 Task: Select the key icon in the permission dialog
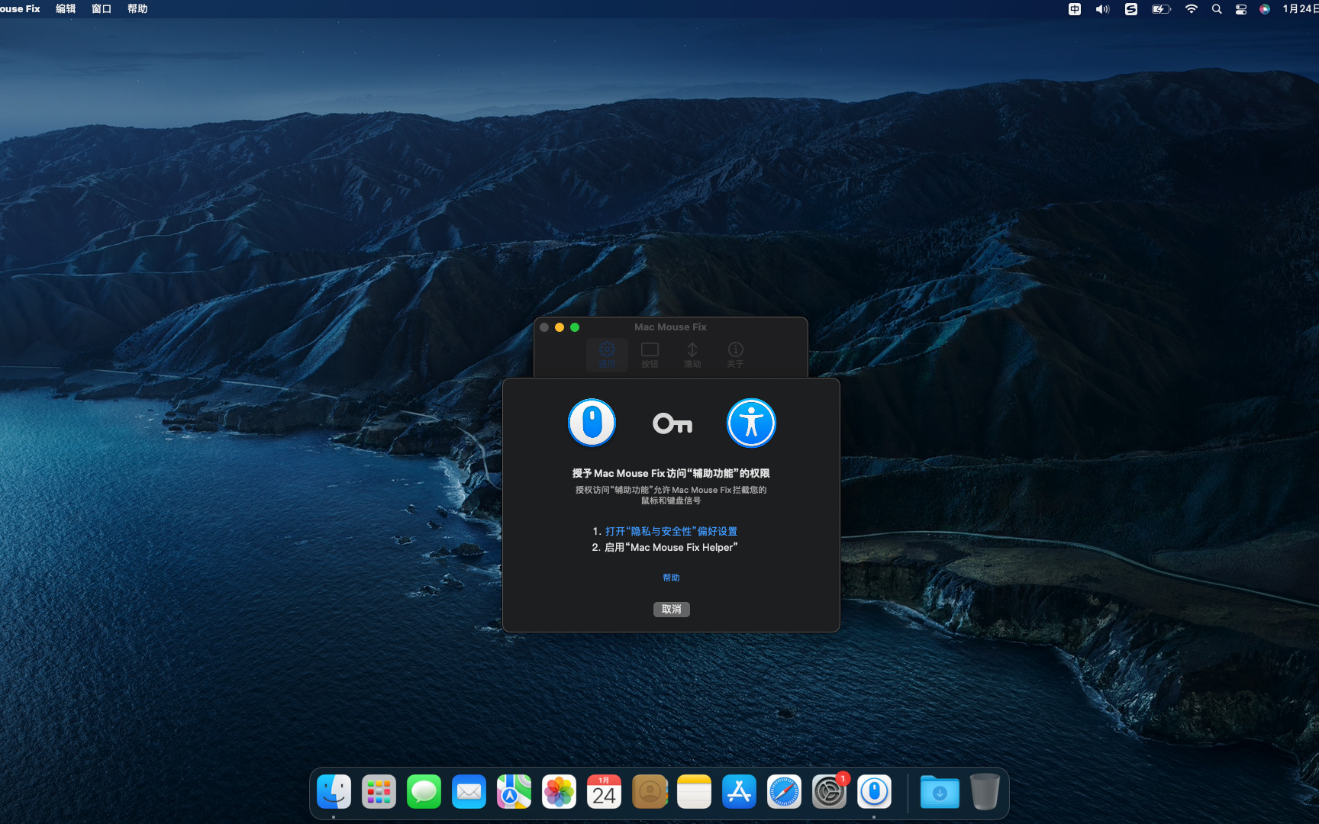(x=672, y=423)
